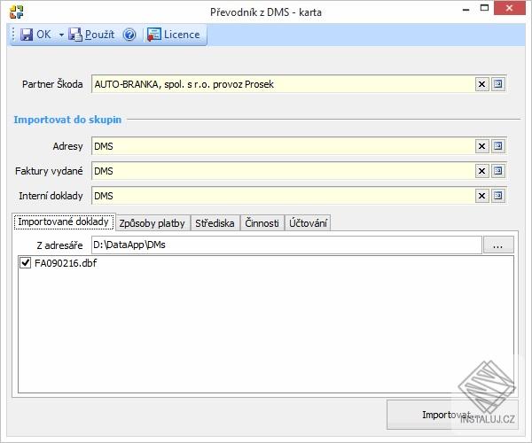This screenshot has width=532, height=443.
Task: Uncheck the FA090216.dbf file checkbox
Action: pos(26,262)
